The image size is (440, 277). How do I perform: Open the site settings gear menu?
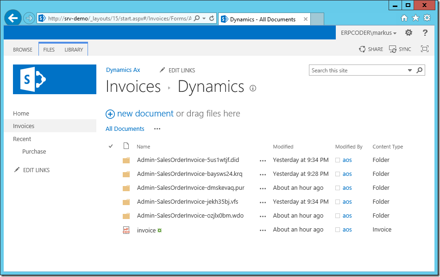pyautogui.click(x=409, y=32)
